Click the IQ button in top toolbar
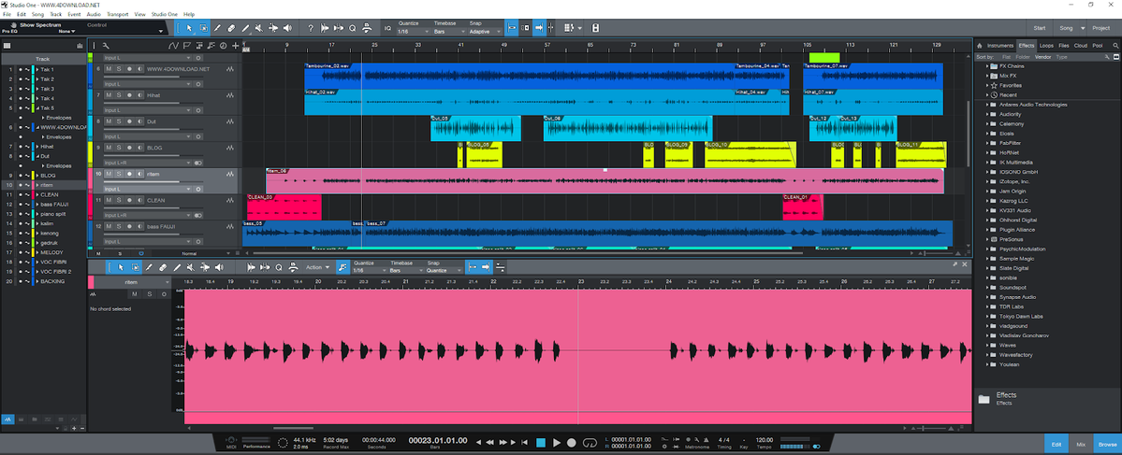This screenshot has height=455, width=1122. click(387, 28)
